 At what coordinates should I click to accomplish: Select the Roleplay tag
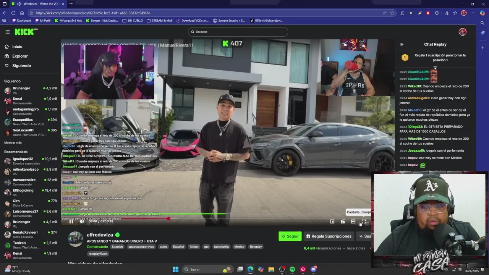pyautogui.click(x=256, y=247)
